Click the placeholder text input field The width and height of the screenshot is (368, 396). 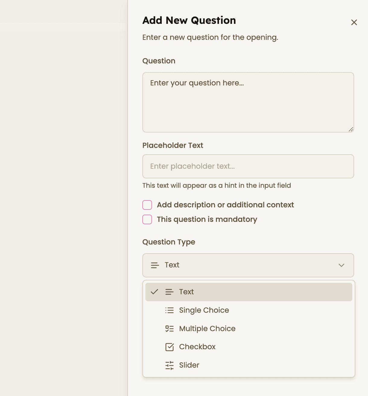[x=248, y=166]
